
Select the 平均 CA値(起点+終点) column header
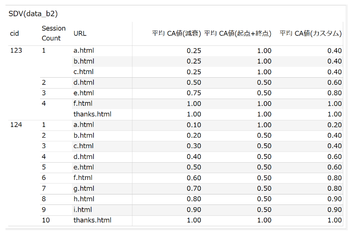click(238, 33)
